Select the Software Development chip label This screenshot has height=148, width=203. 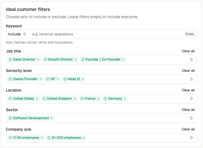(x=31, y=118)
